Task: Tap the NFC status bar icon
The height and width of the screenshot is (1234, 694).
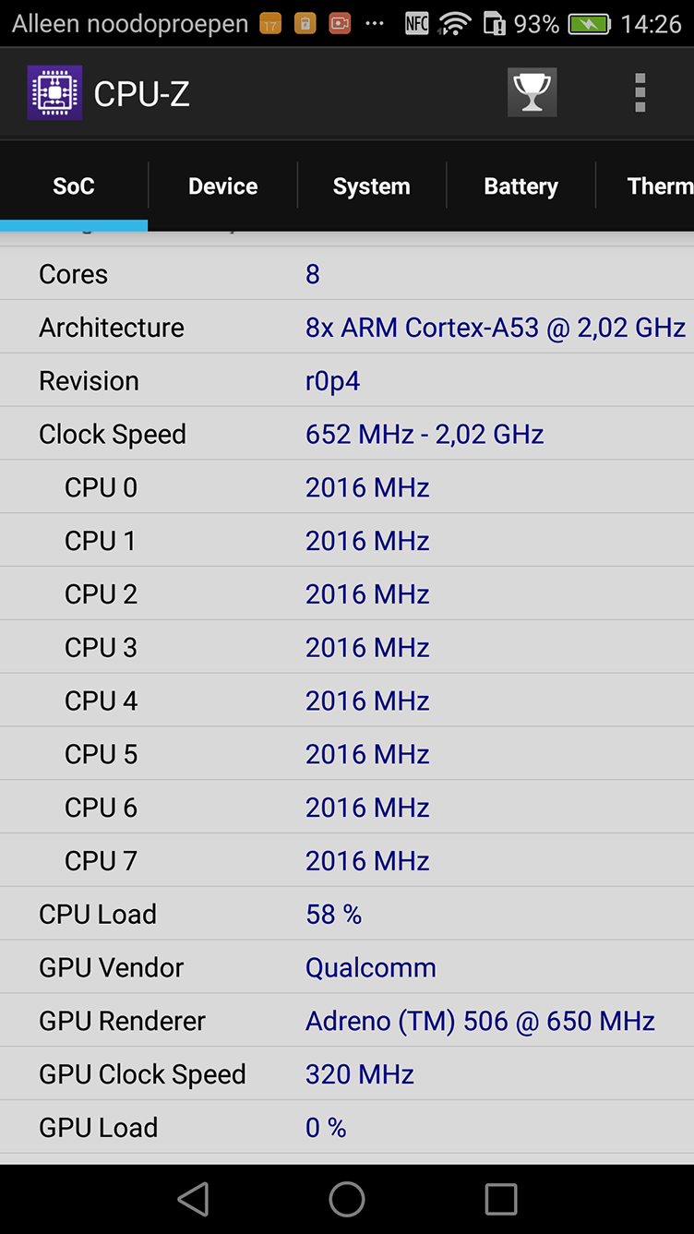Action: [417, 24]
